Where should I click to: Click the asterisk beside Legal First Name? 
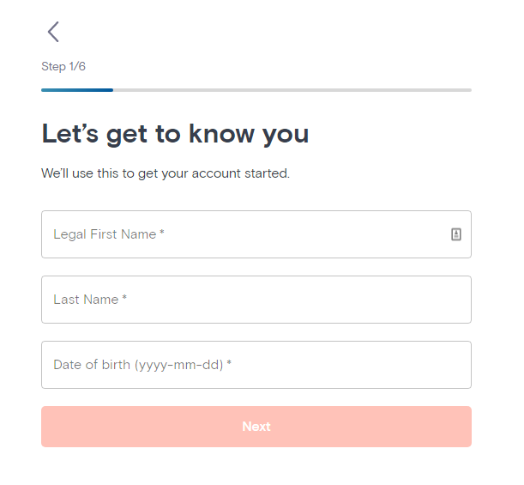(162, 232)
